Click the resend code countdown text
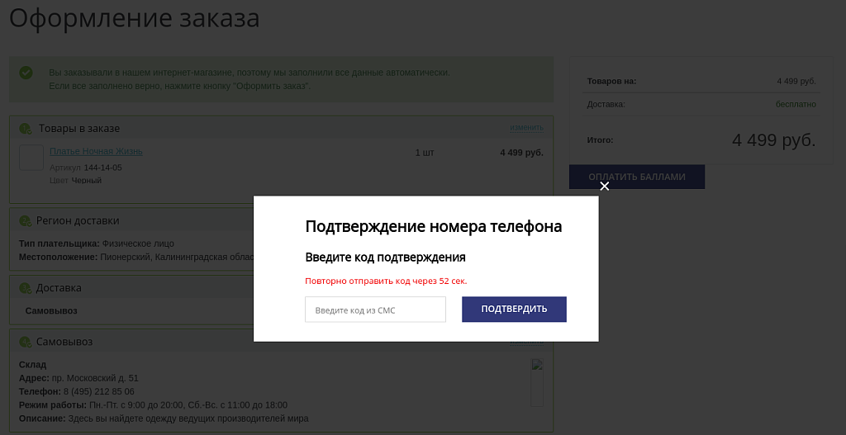 click(x=386, y=281)
